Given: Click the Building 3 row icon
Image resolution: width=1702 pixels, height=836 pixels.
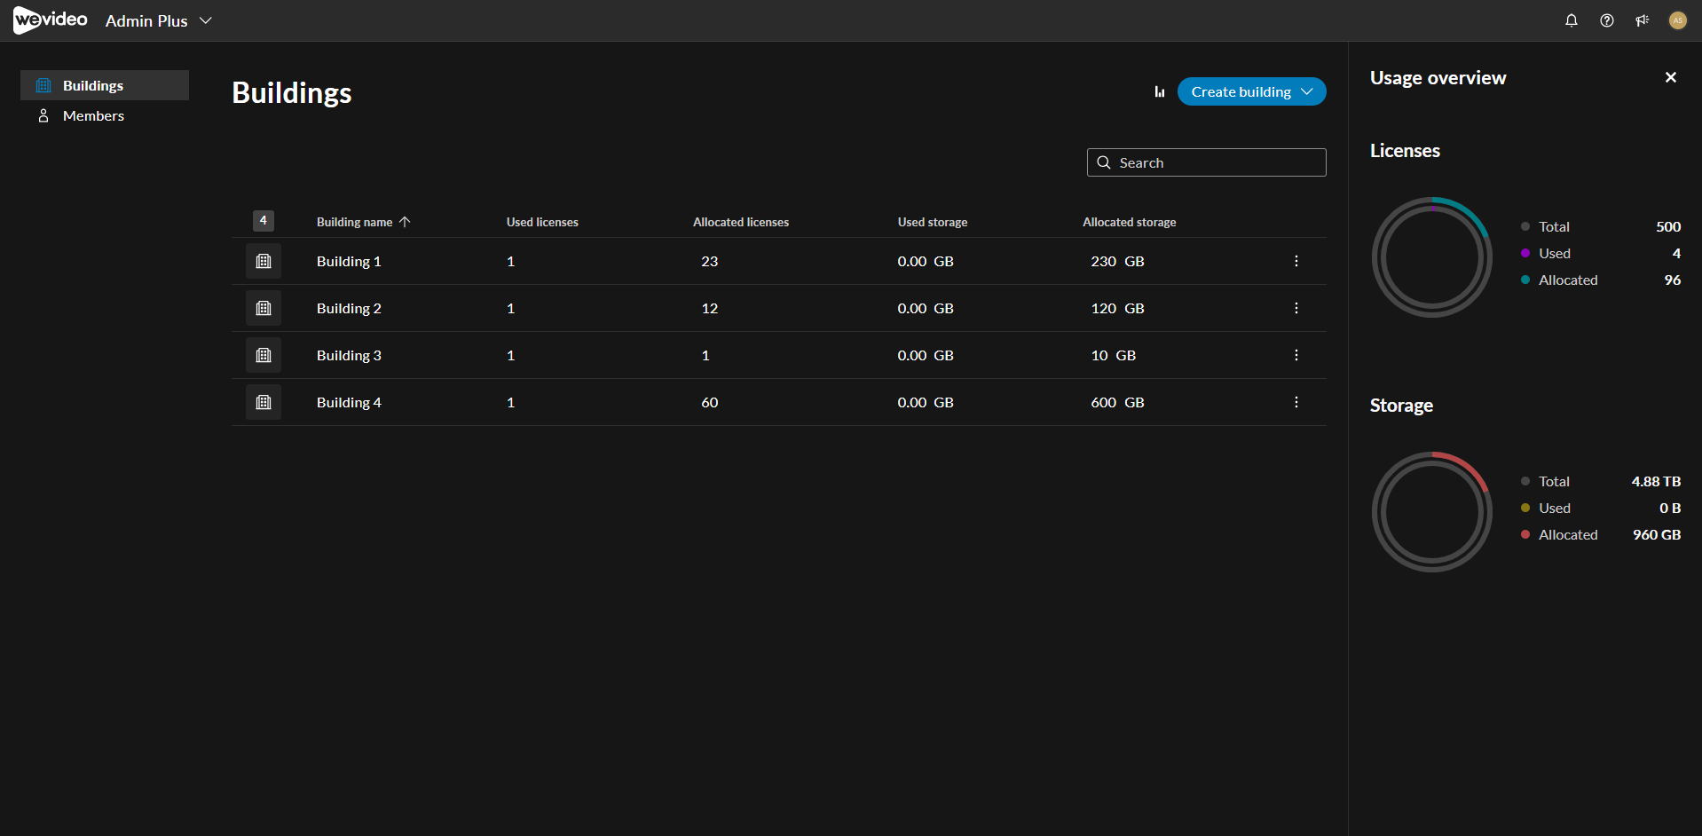Looking at the screenshot, I should click(x=264, y=355).
